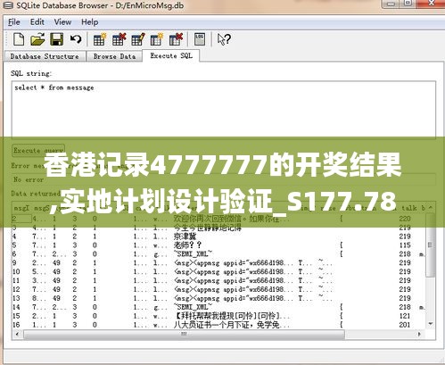This screenshot has width=445, height=365.
Task: Click the results vertical scrollbar down arrow
Action: click(x=431, y=324)
